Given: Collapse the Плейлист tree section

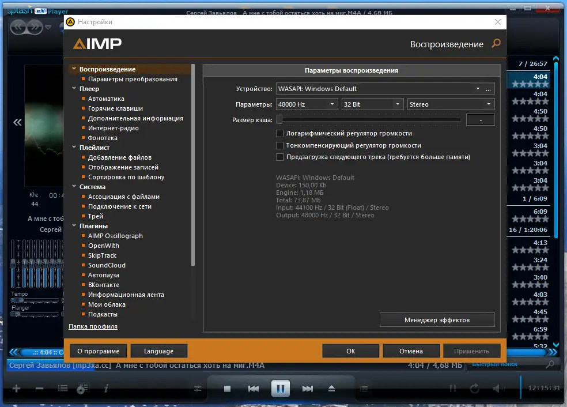Looking at the screenshot, I should coord(74,147).
